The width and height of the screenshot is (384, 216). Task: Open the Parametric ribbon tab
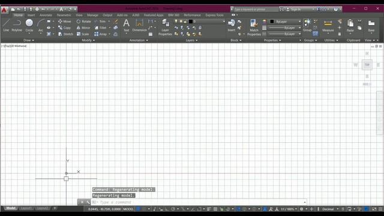(x=64, y=15)
